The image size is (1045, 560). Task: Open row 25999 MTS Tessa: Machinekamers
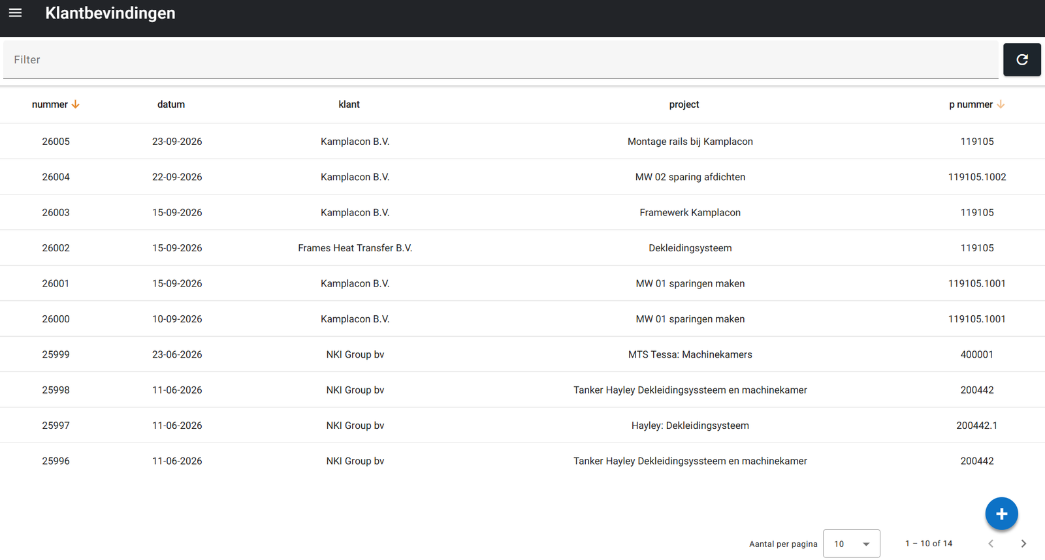click(522, 354)
